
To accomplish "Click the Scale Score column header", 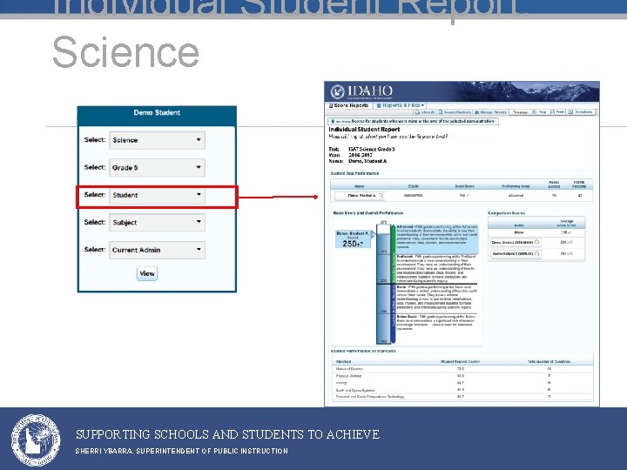I will (x=464, y=186).
